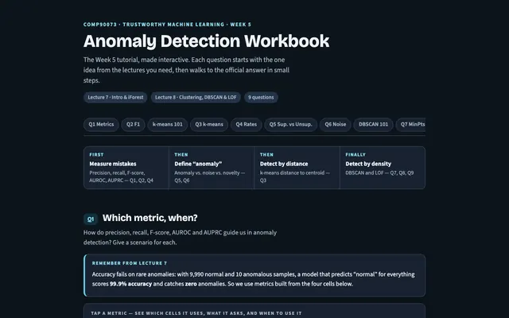509x318 pixels.
Task: Click the COMP90073 course header text
Action: click(x=167, y=25)
